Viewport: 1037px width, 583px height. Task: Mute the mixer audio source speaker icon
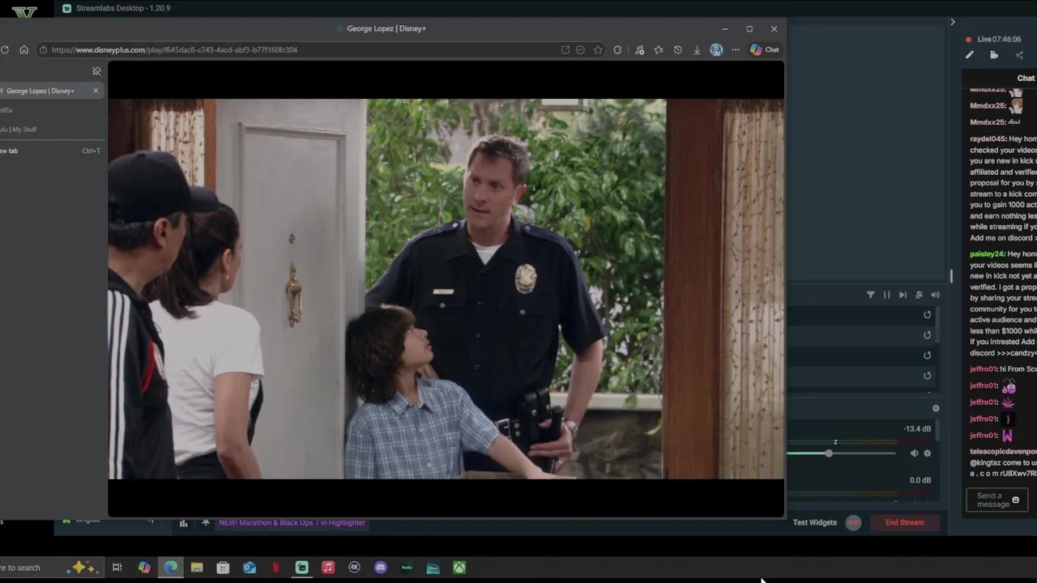point(914,453)
